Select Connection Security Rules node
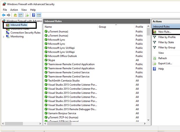The height and width of the screenshot is (132, 180). coord(25,32)
